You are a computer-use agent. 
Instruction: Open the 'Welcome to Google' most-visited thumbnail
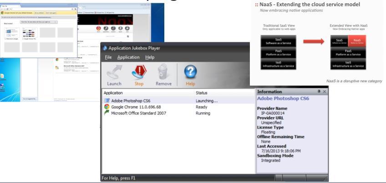tap(12, 32)
